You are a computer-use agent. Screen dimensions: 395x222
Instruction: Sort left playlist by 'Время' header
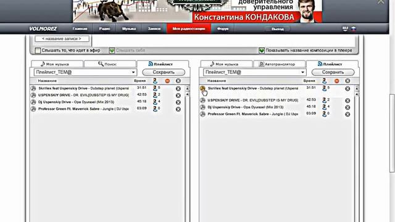[140, 81]
